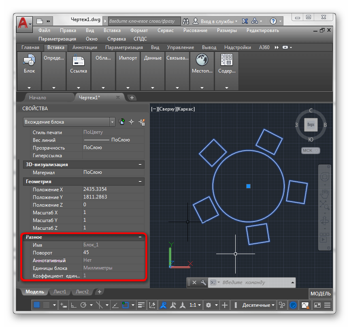Select the Pan hand tool on navigation bar

[x=325, y=194]
